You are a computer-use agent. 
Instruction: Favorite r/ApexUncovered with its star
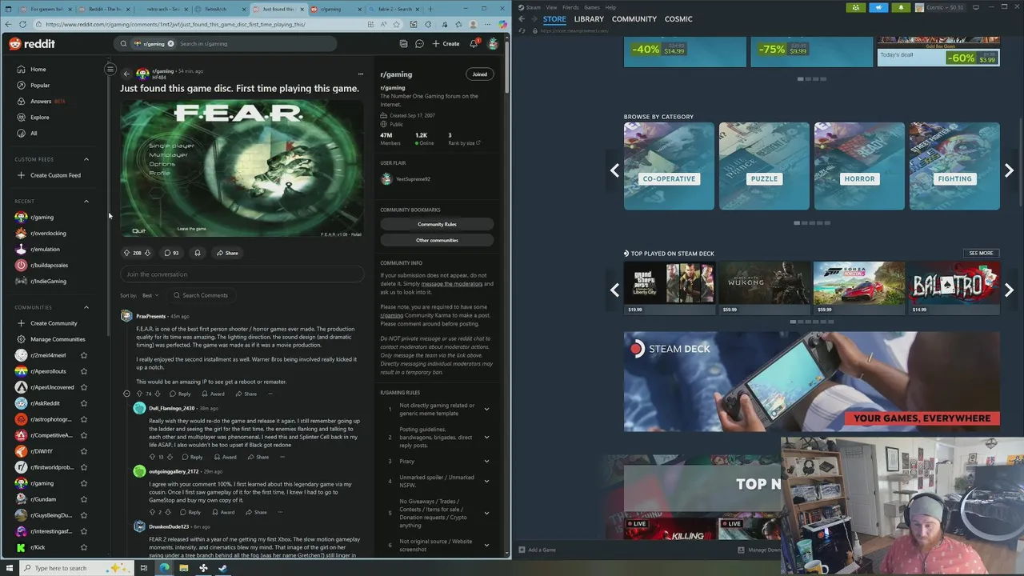point(83,387)
